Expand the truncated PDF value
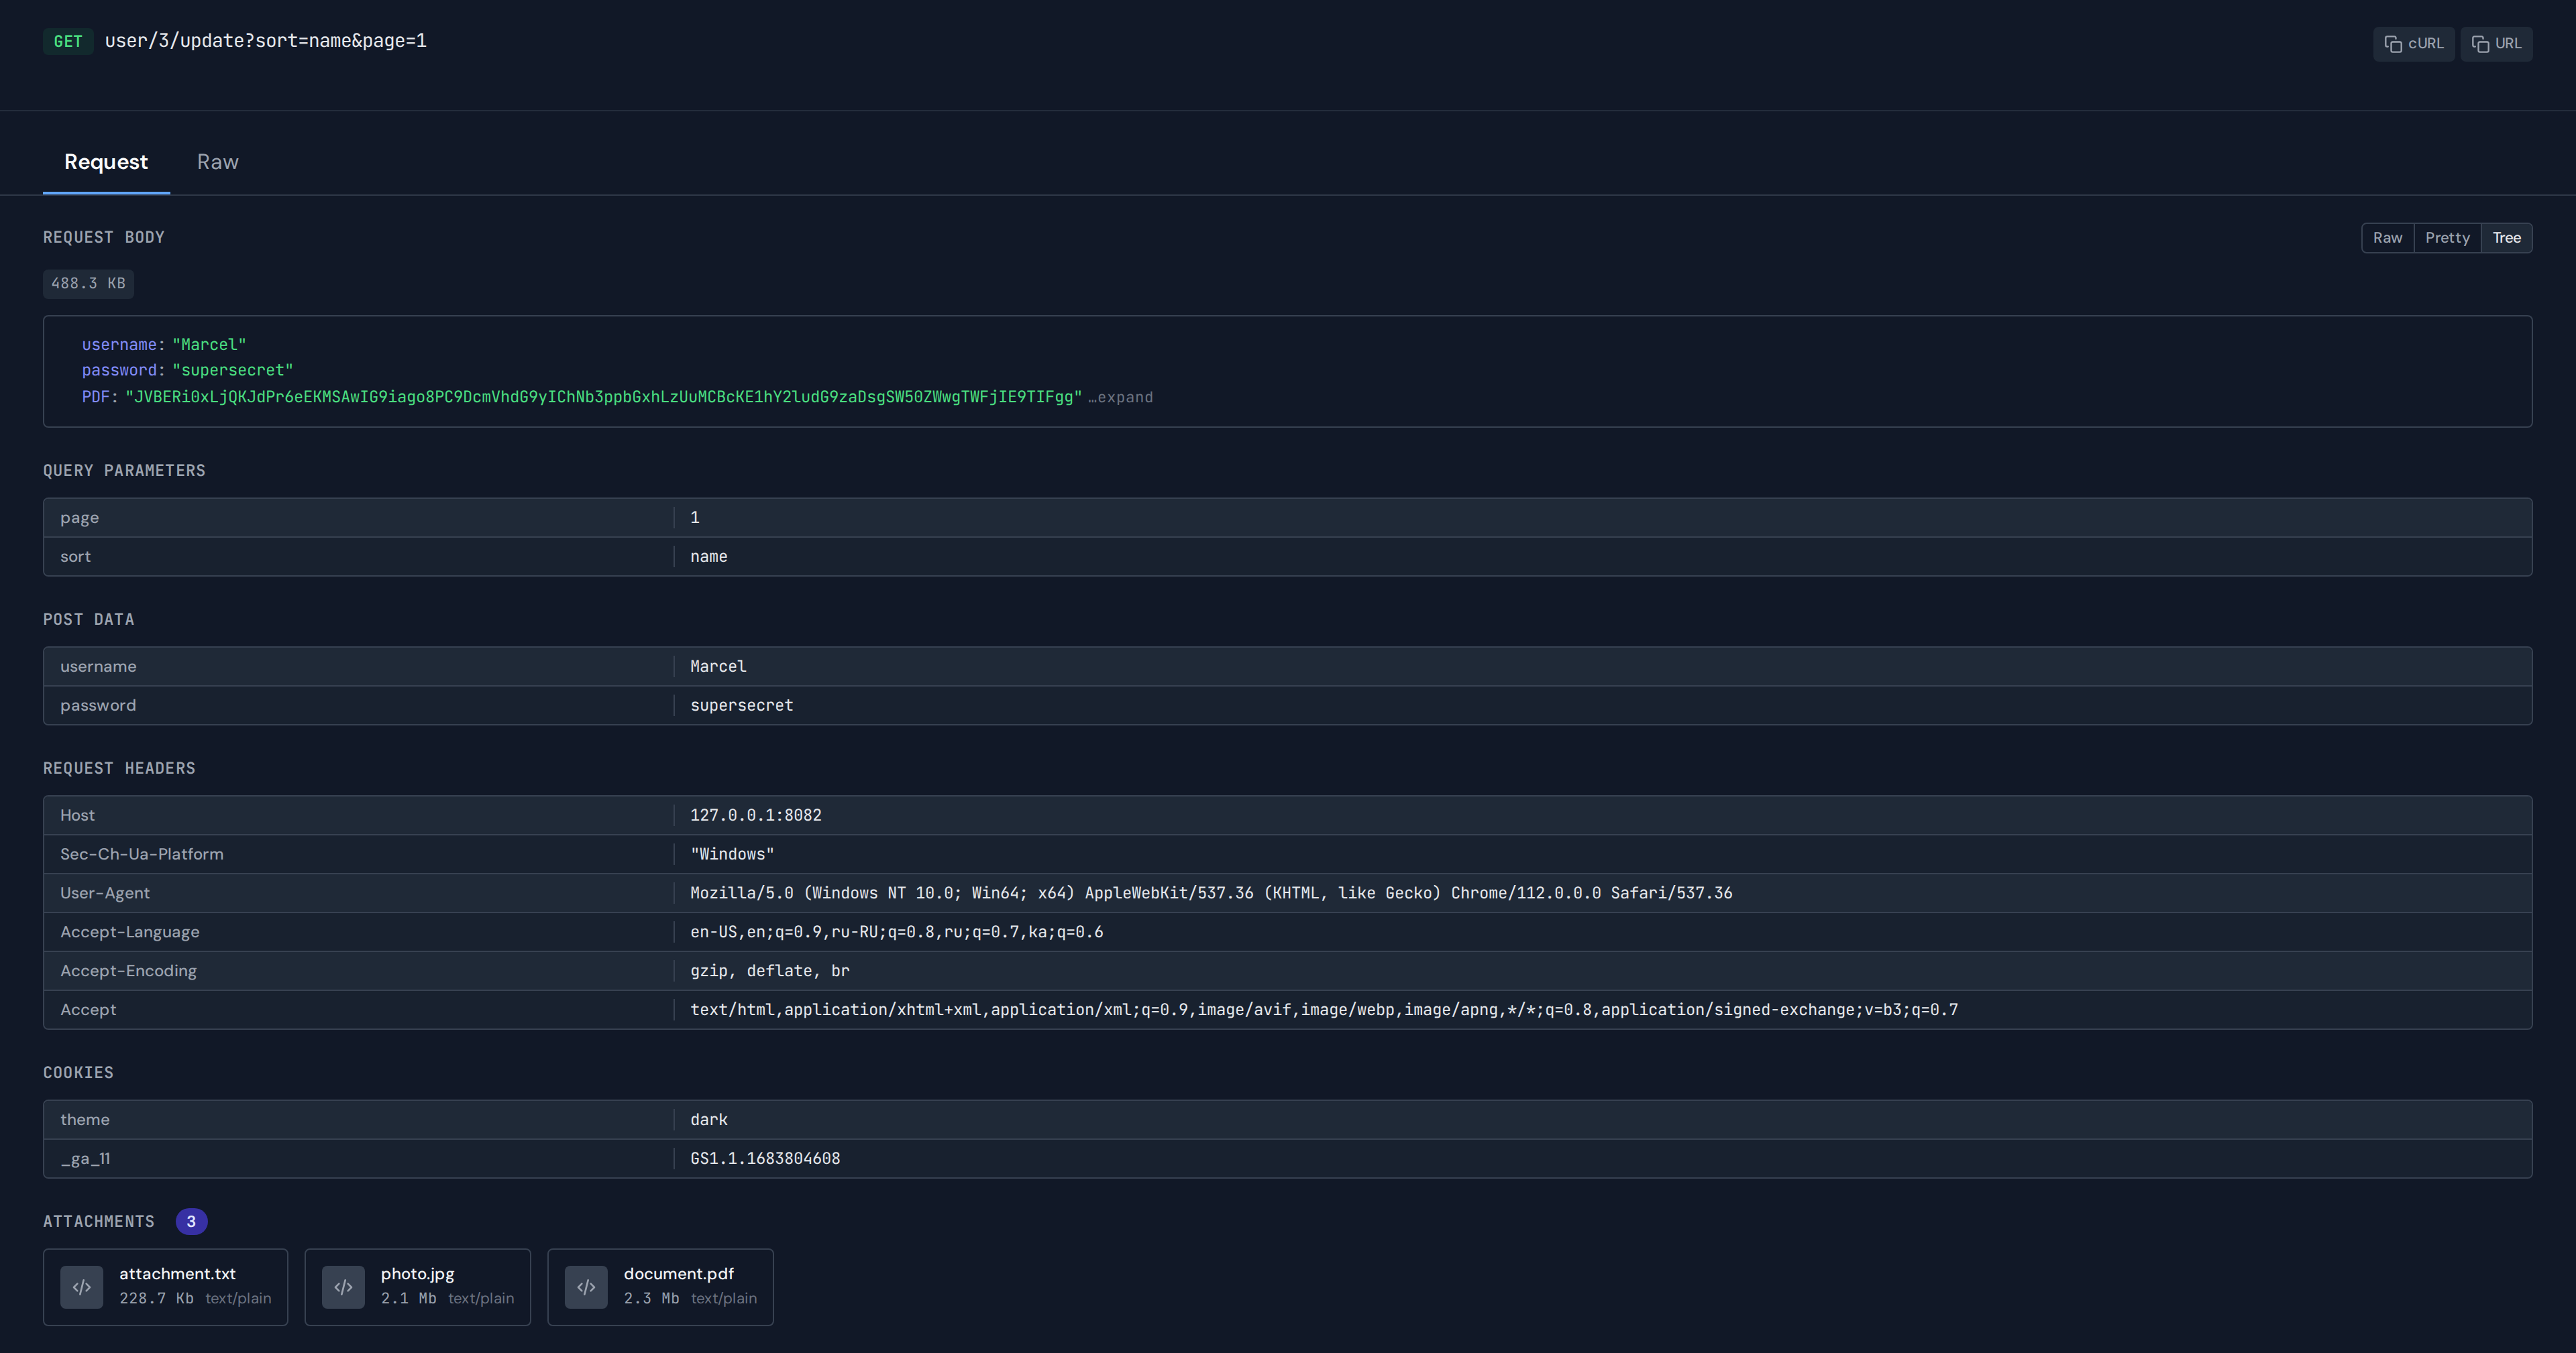The height and width of the screenshot is (1353, 2576). click(1120, 398)
